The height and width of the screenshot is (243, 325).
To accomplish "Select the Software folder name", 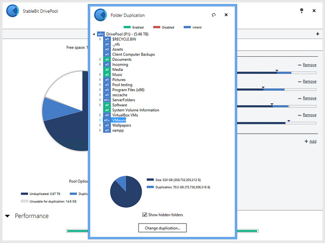I will pos(119,105).
